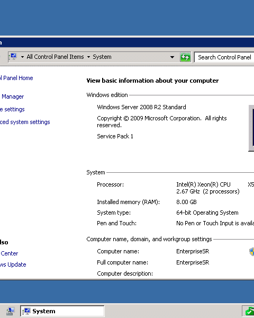This screenshot has height=318, width=254.
Task: Click 64-bit Operating System value
Action: (207, 213)
